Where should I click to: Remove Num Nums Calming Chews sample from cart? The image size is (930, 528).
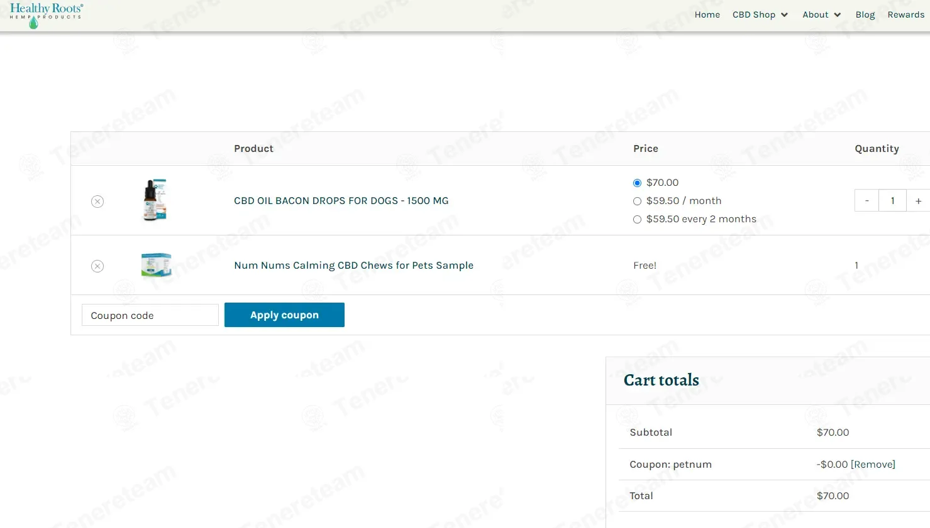click(x=97, y=266)
